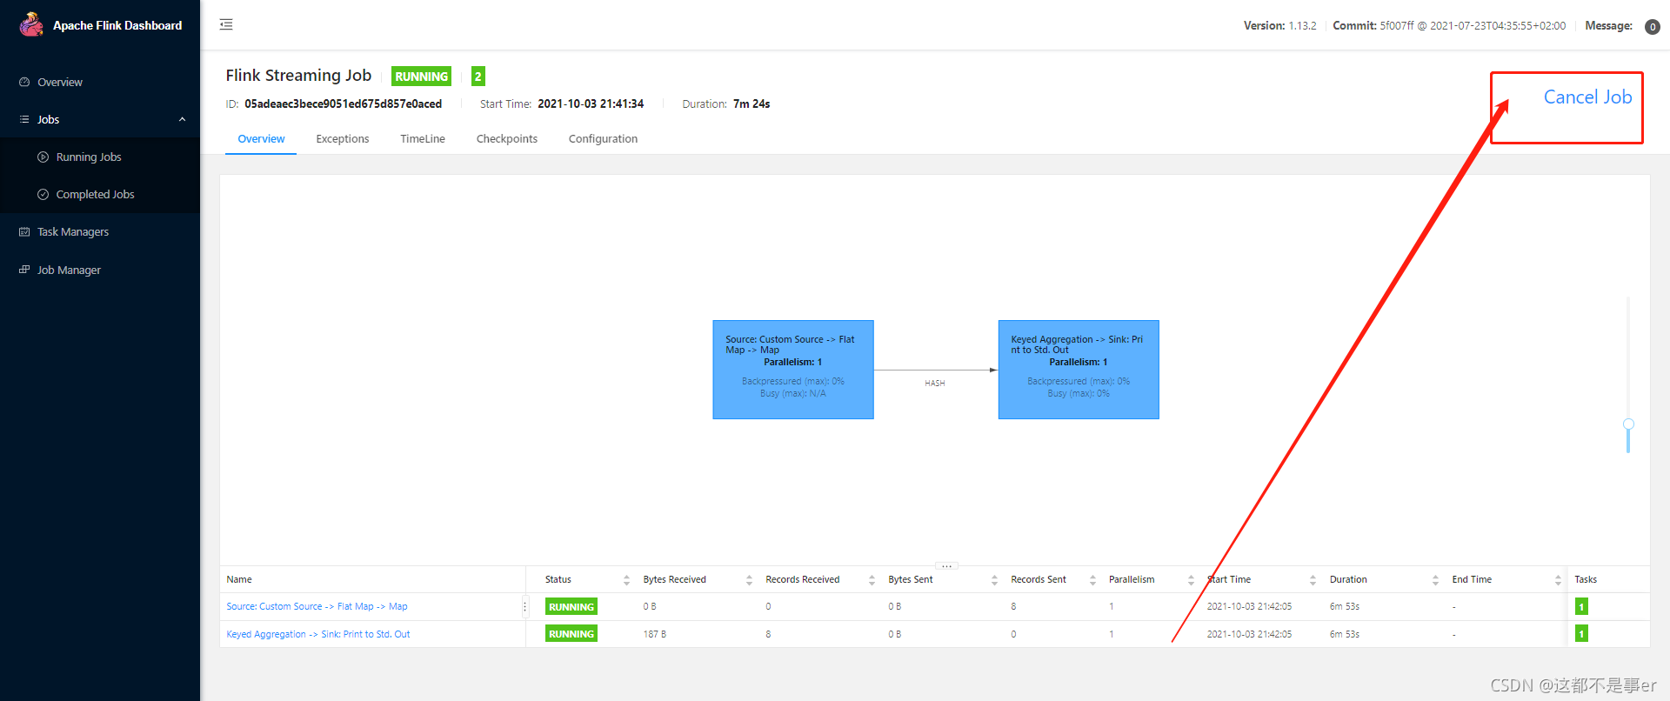Collapse the Jobs submenu chevron
The height and width of the screenshot is (701, 1670).
(182, 119)
